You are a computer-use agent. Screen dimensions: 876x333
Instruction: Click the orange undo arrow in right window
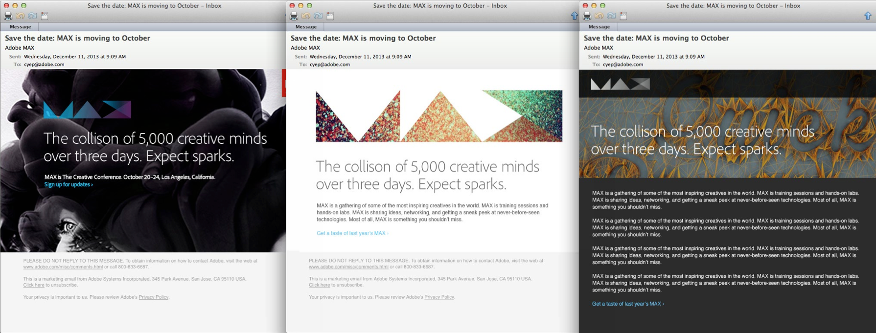(x=599, y=16)
